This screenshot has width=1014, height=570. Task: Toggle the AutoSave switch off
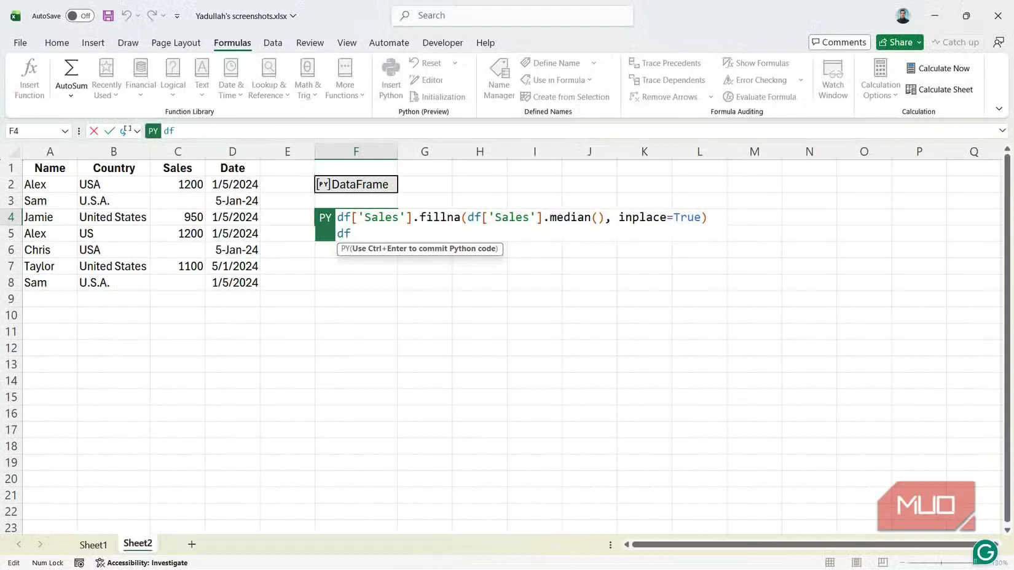click(79, 15)
